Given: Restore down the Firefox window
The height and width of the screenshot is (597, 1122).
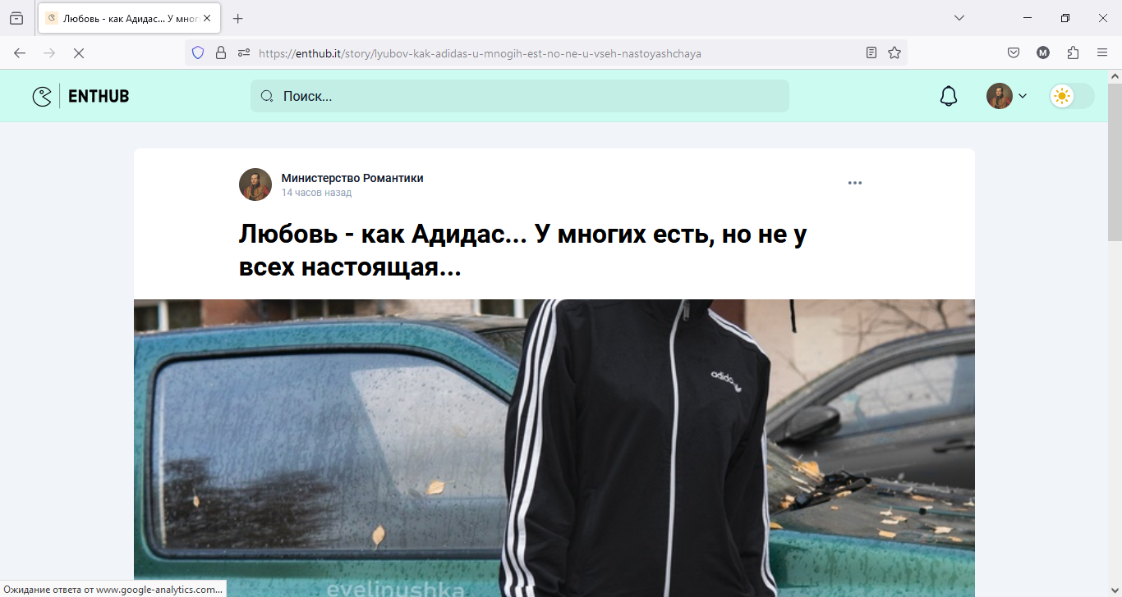Looking at the screenshot, I should (x=1065, y=18).
